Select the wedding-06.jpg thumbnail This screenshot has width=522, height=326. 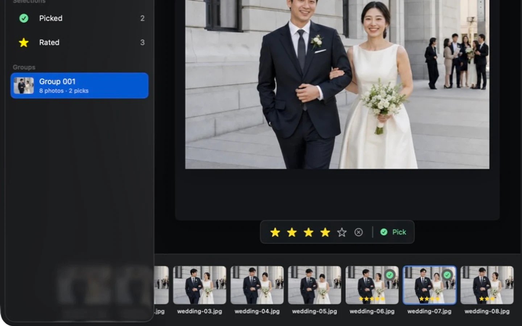point(372,285)
